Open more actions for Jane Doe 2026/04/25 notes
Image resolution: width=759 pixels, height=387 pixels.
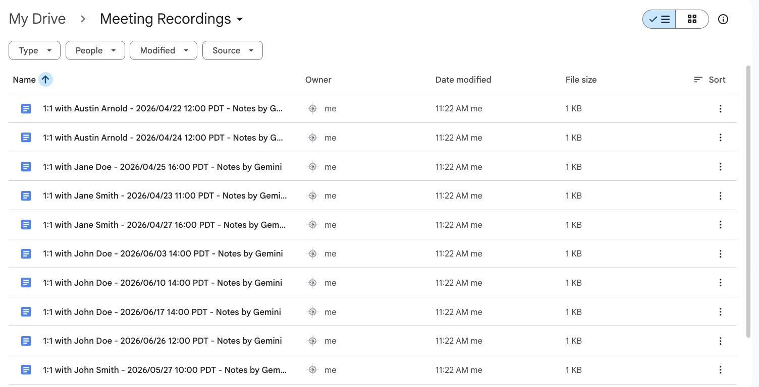pyautogui.click(x=720, y=167)
